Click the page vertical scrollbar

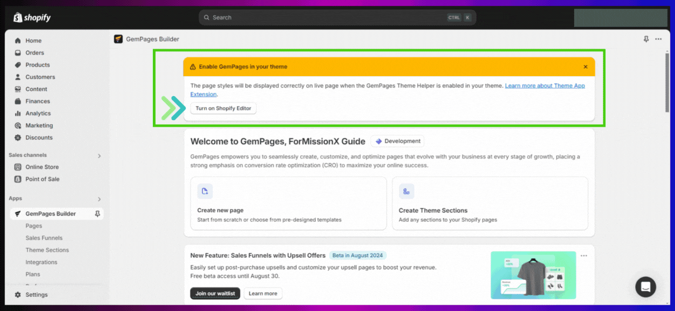click(668, 83)
